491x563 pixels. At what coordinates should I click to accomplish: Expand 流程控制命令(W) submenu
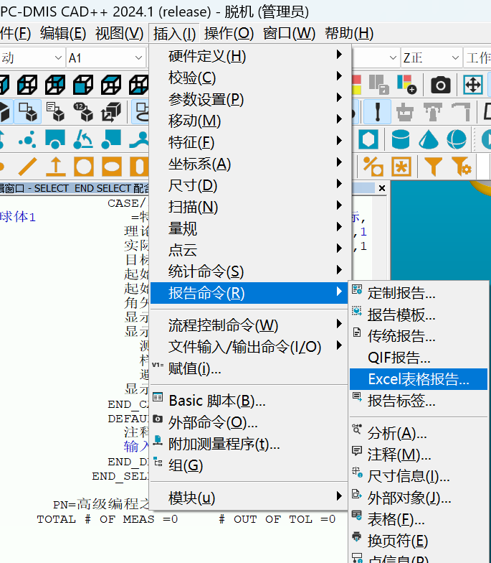[249, 325]
